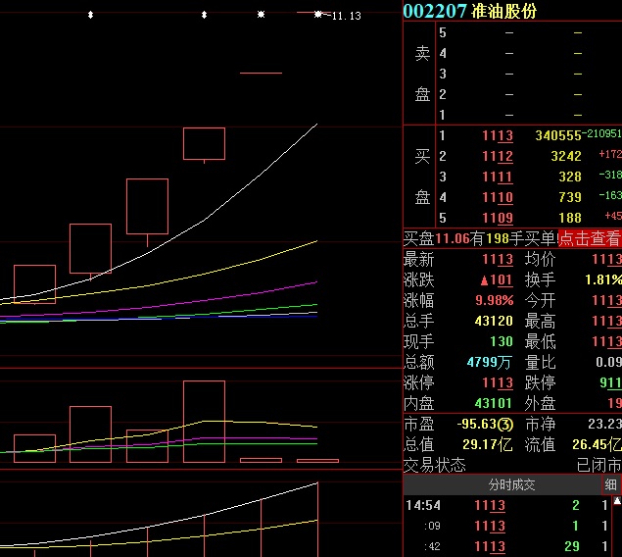Viewport: 622px width, 557px height.
Task: Open the 细 detail button
Action: (x=610, y=485)
